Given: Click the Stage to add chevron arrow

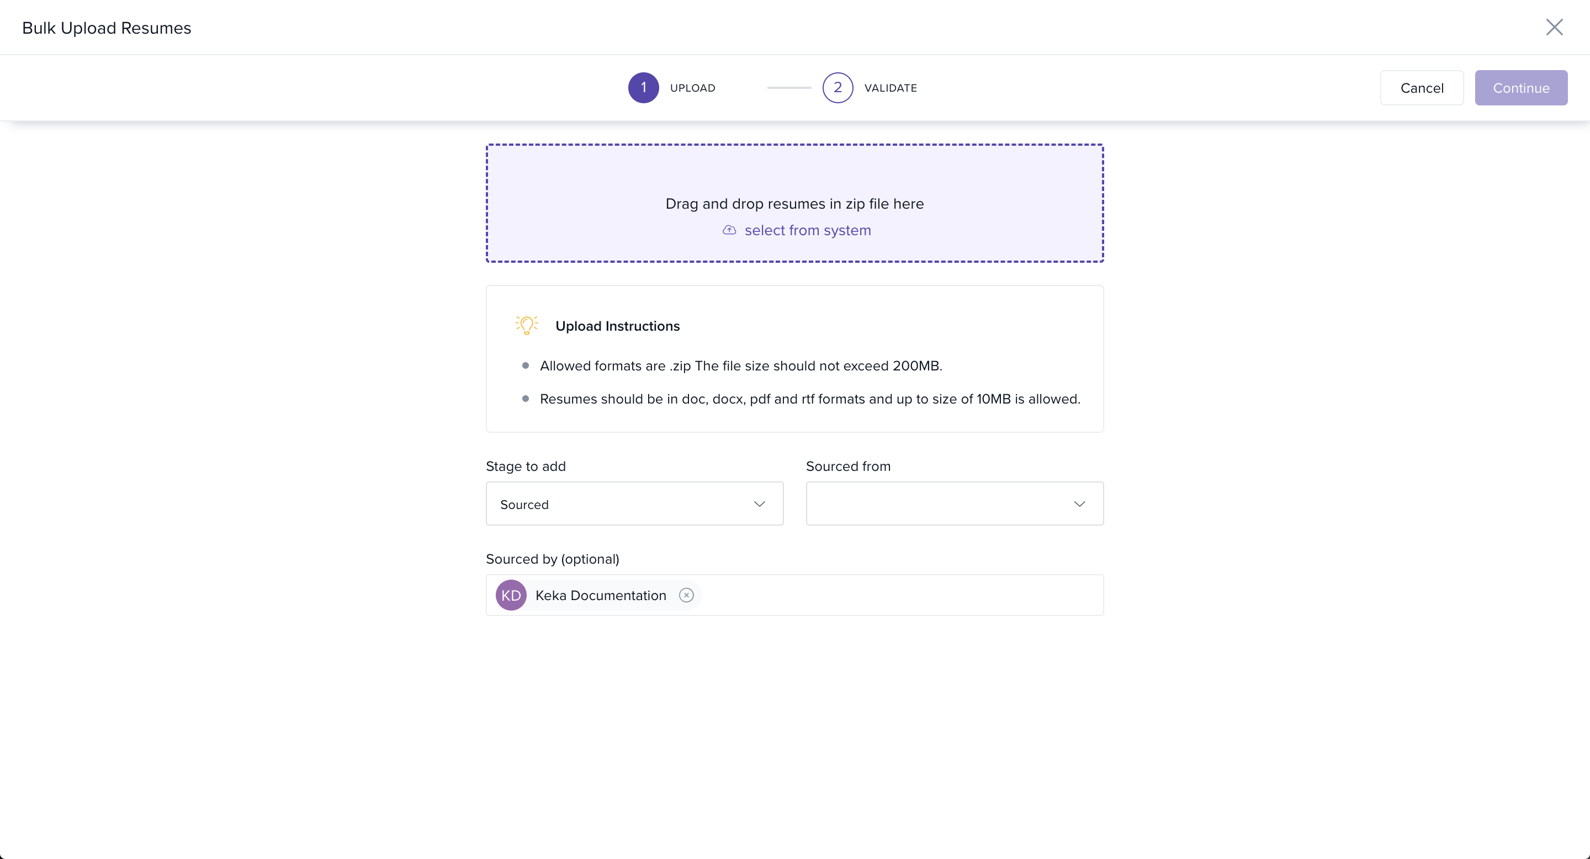Looking at the screenshot, I should (x=759, y=504).
